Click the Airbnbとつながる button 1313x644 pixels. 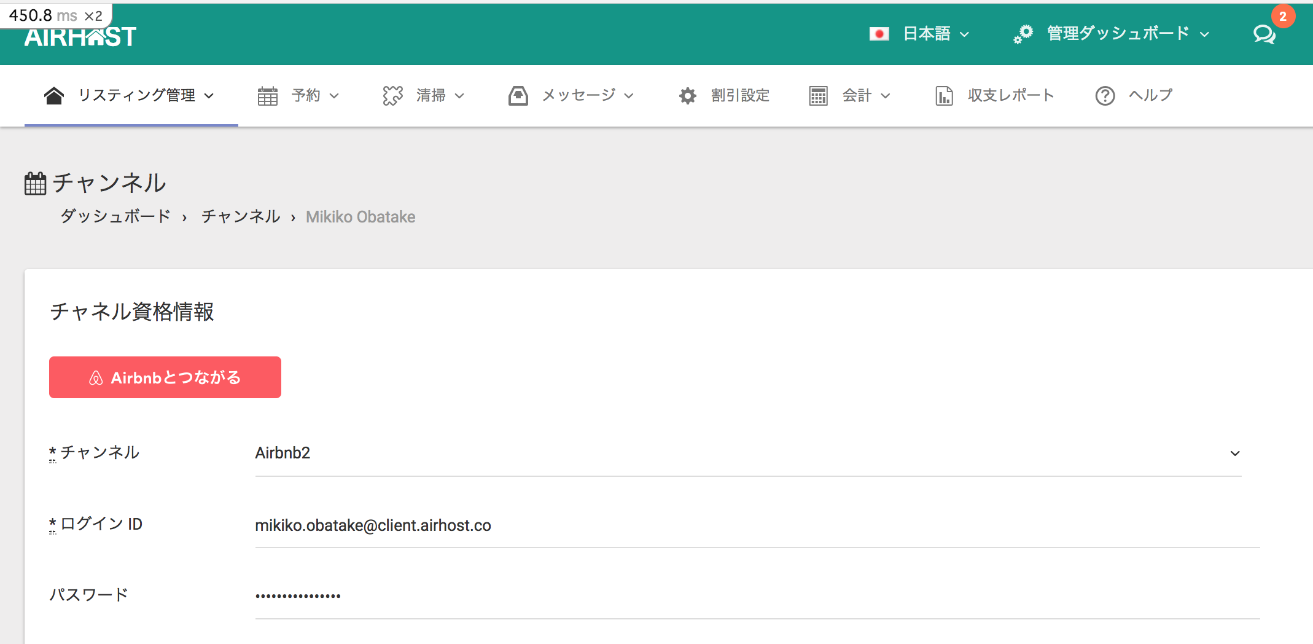pyautogui.click(x=165, y=377)
